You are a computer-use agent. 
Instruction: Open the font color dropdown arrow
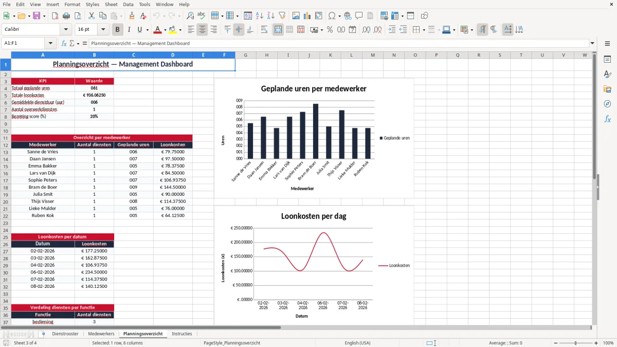165,30
